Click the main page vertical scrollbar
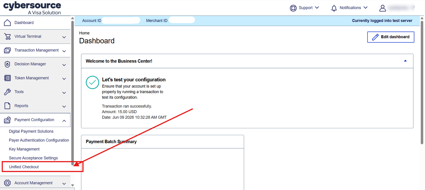425x190 pixels. (x=422, y=82)
